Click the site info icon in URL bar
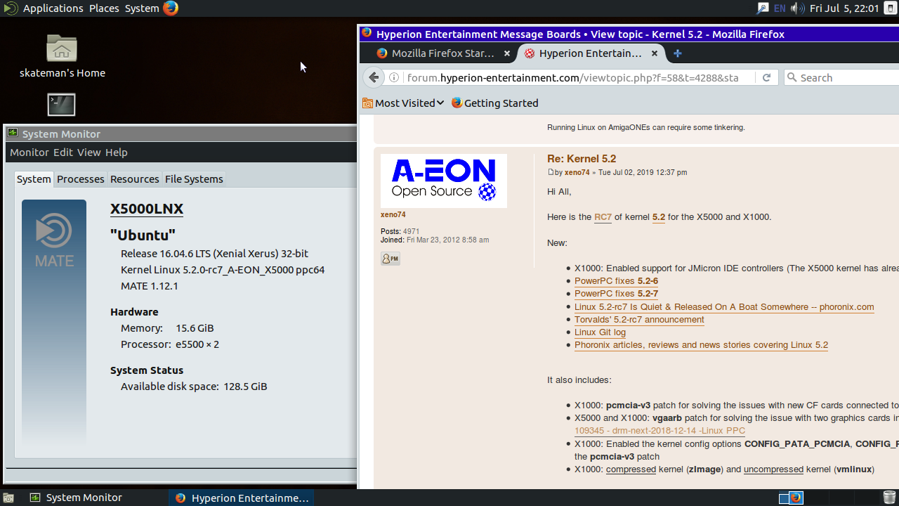This screenshot has height=506, width=899. (x=394, y=78)
